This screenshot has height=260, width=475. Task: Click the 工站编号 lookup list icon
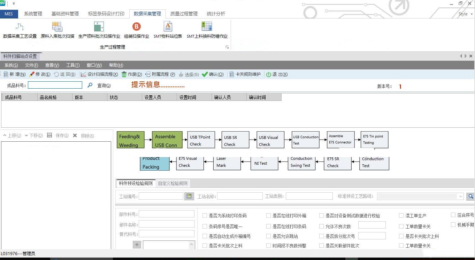point(189,196)
